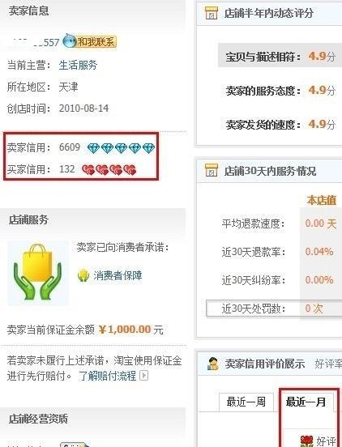
Task: Switch to the 最近一周 tab
Action: click(x=246, y=402)
